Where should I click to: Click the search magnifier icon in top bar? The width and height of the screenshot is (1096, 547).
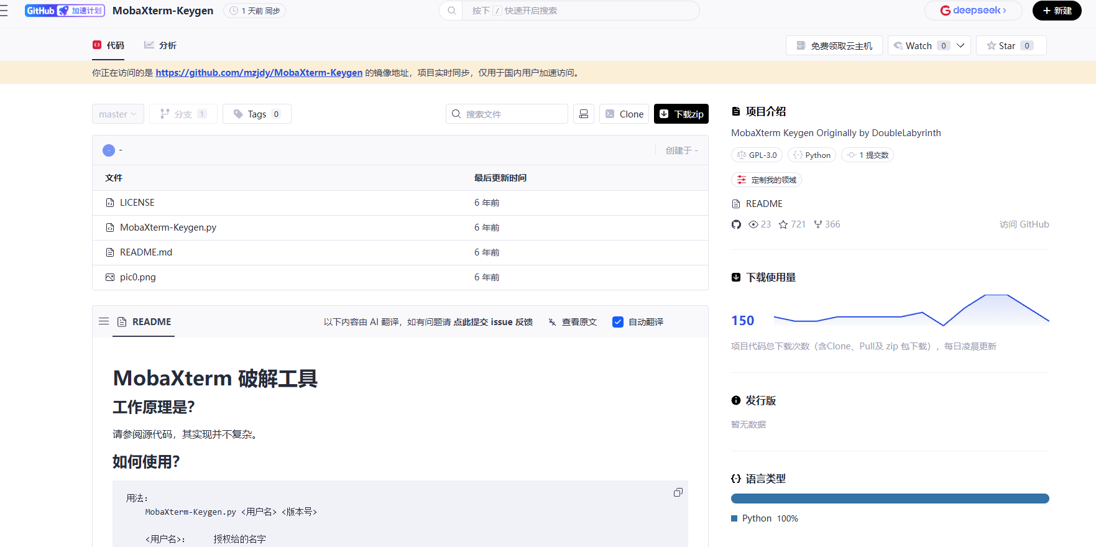point(452,11)
